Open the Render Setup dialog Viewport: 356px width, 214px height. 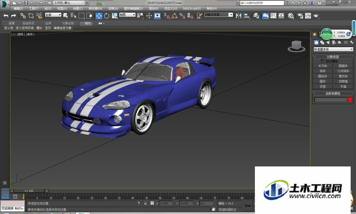tap(300, 16)
